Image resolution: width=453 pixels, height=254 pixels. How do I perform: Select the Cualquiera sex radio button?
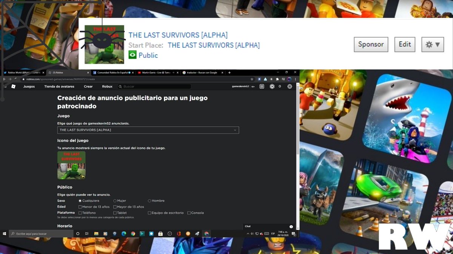point(80,201)
